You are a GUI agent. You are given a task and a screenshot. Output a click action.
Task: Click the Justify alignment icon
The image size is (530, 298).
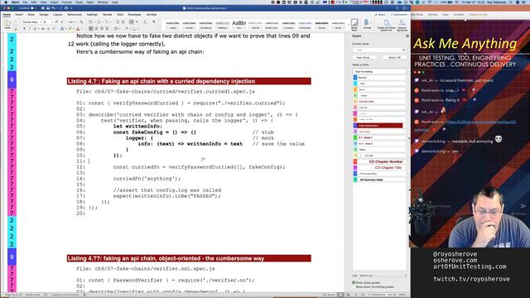click(x=108, y=29)
